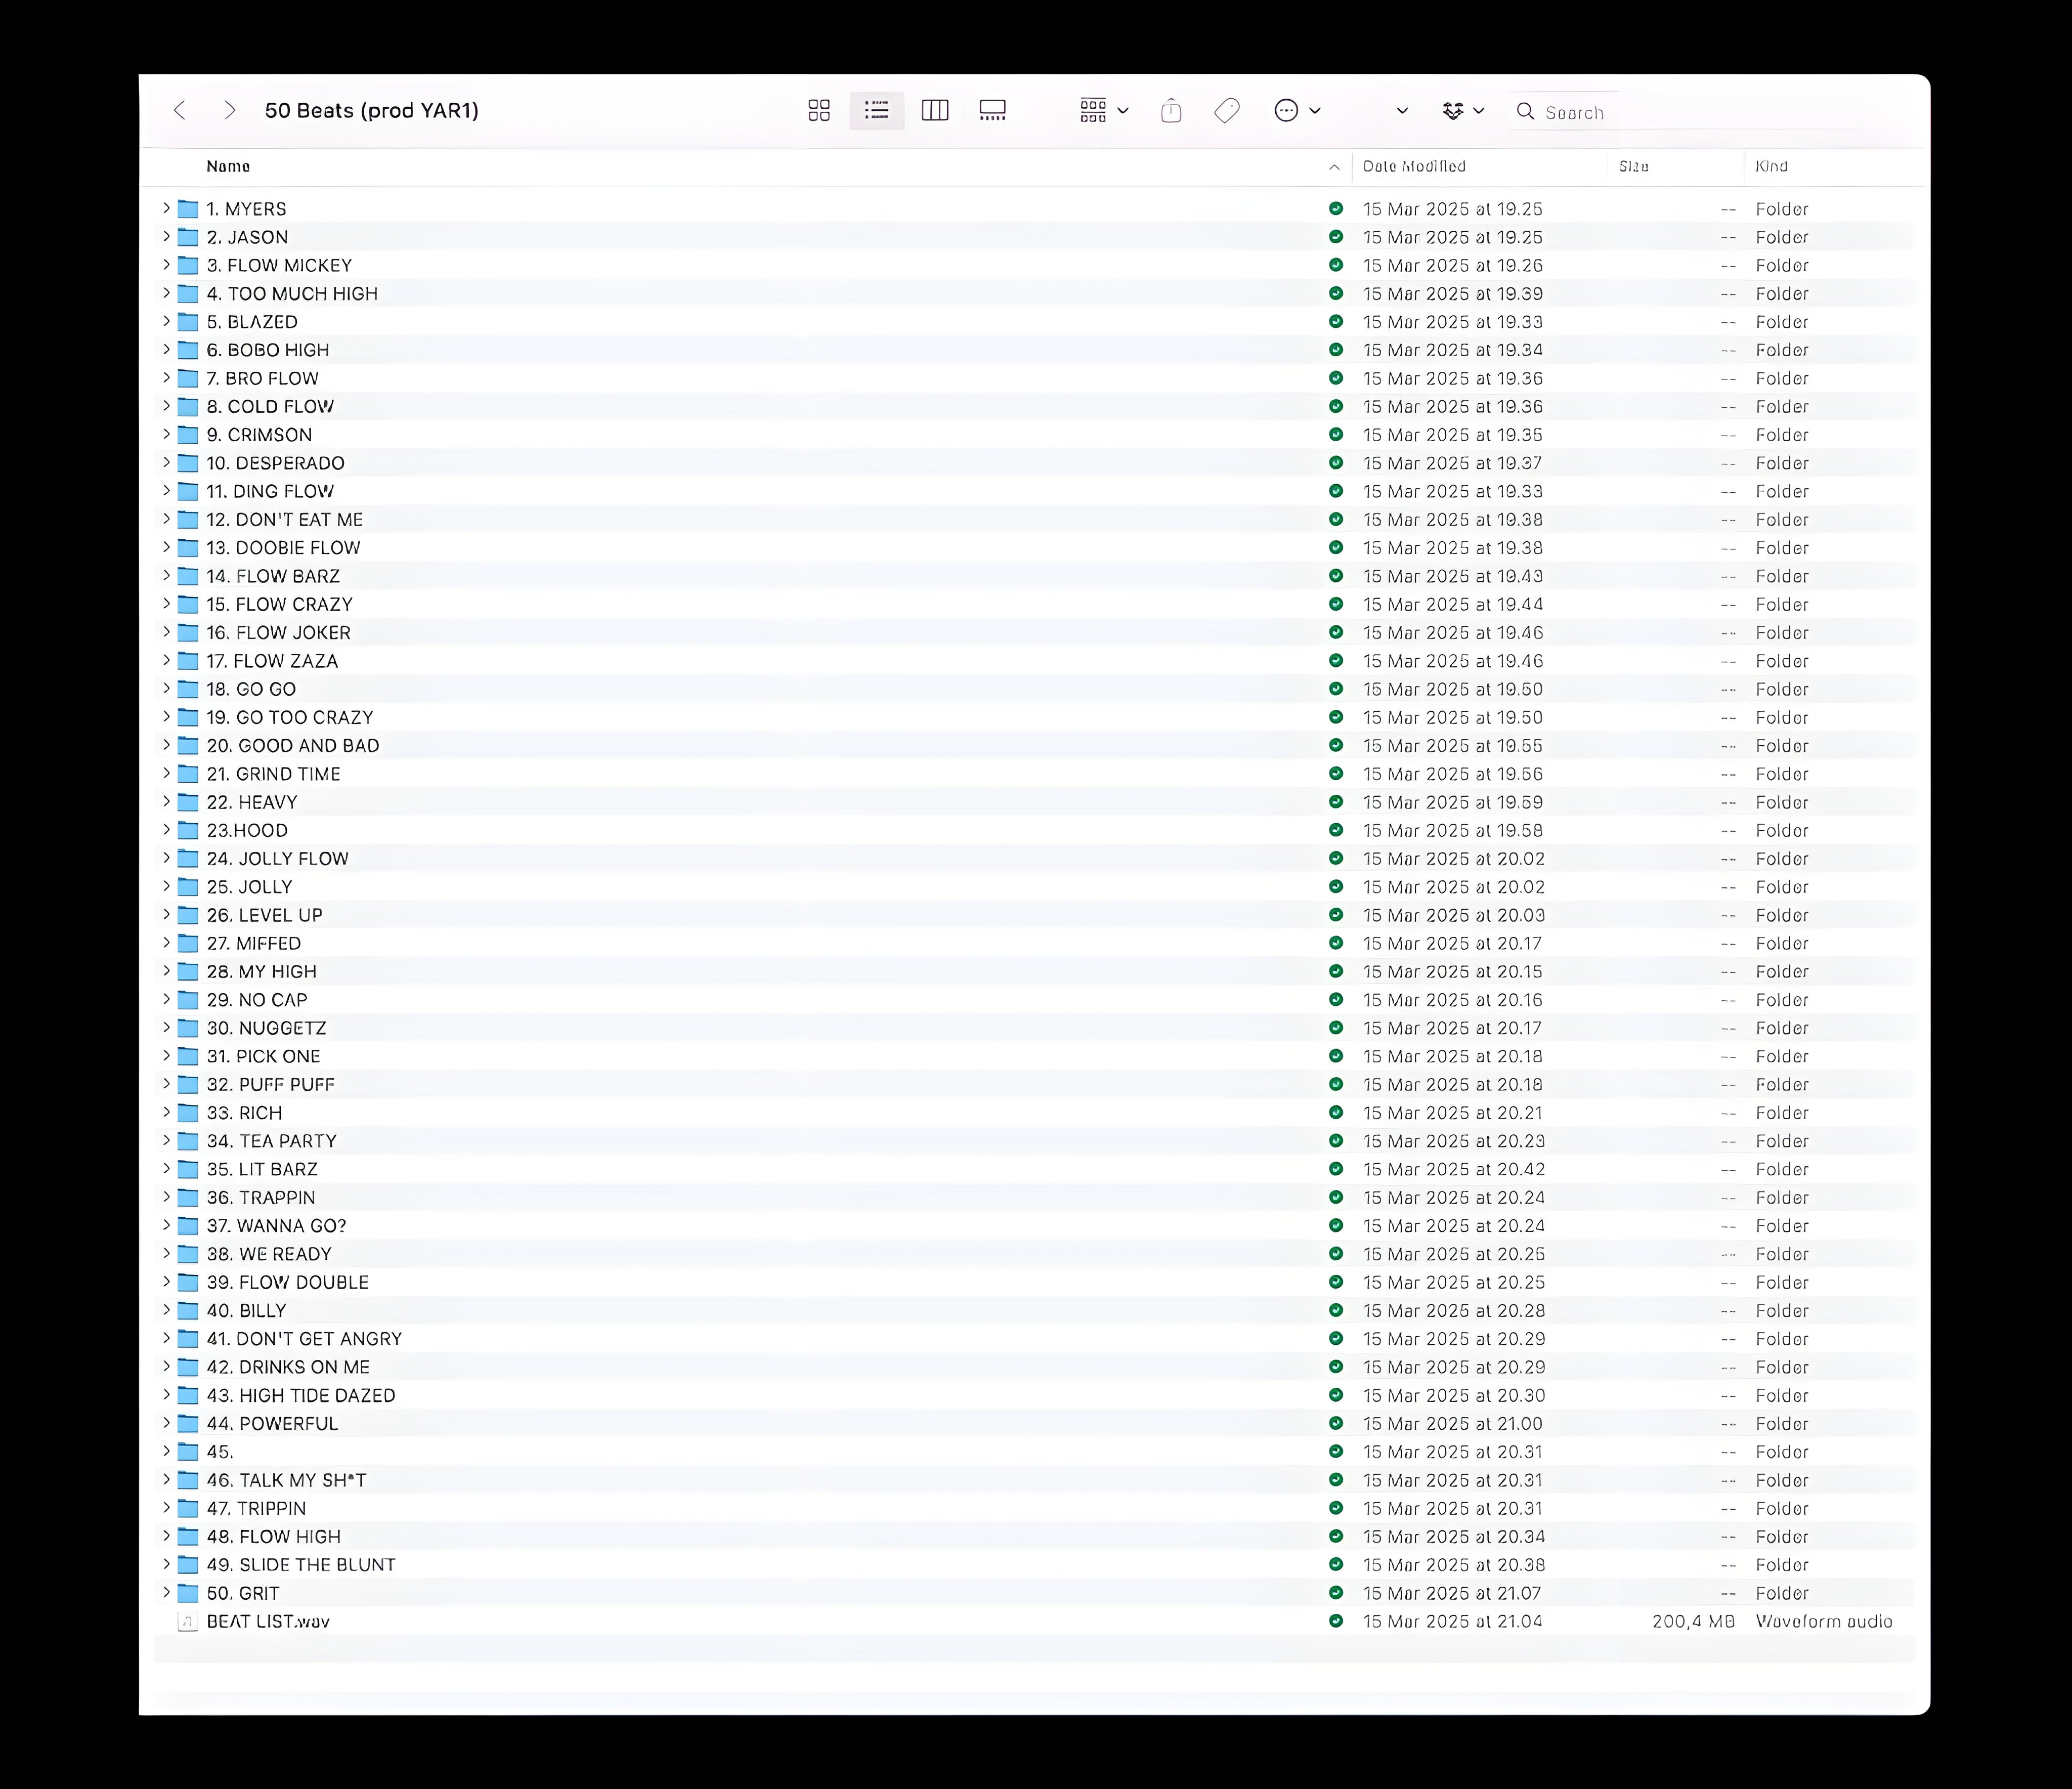The width and height of the screenshot is (2072, 1789).
Task: Click the Tags icon
Action: click(x=1227, y=111)
